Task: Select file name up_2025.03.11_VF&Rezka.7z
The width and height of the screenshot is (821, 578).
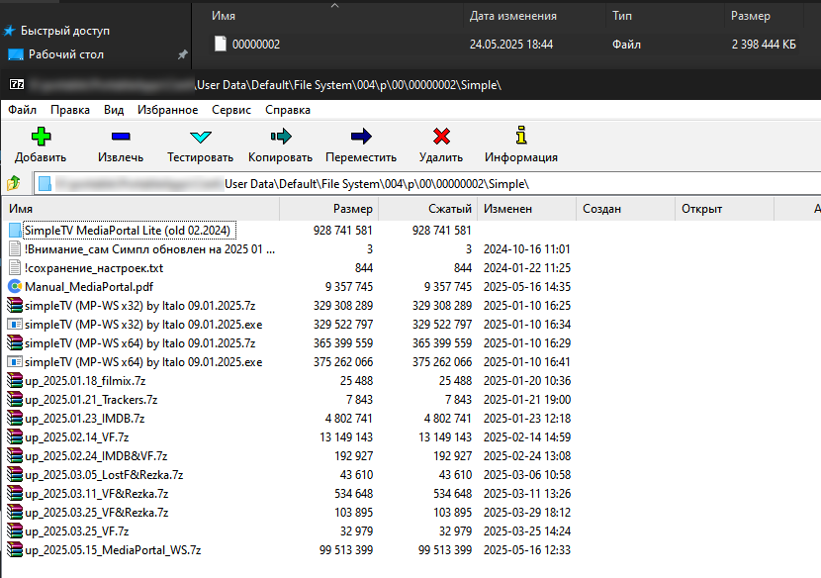Action: [x=96, y=494]
